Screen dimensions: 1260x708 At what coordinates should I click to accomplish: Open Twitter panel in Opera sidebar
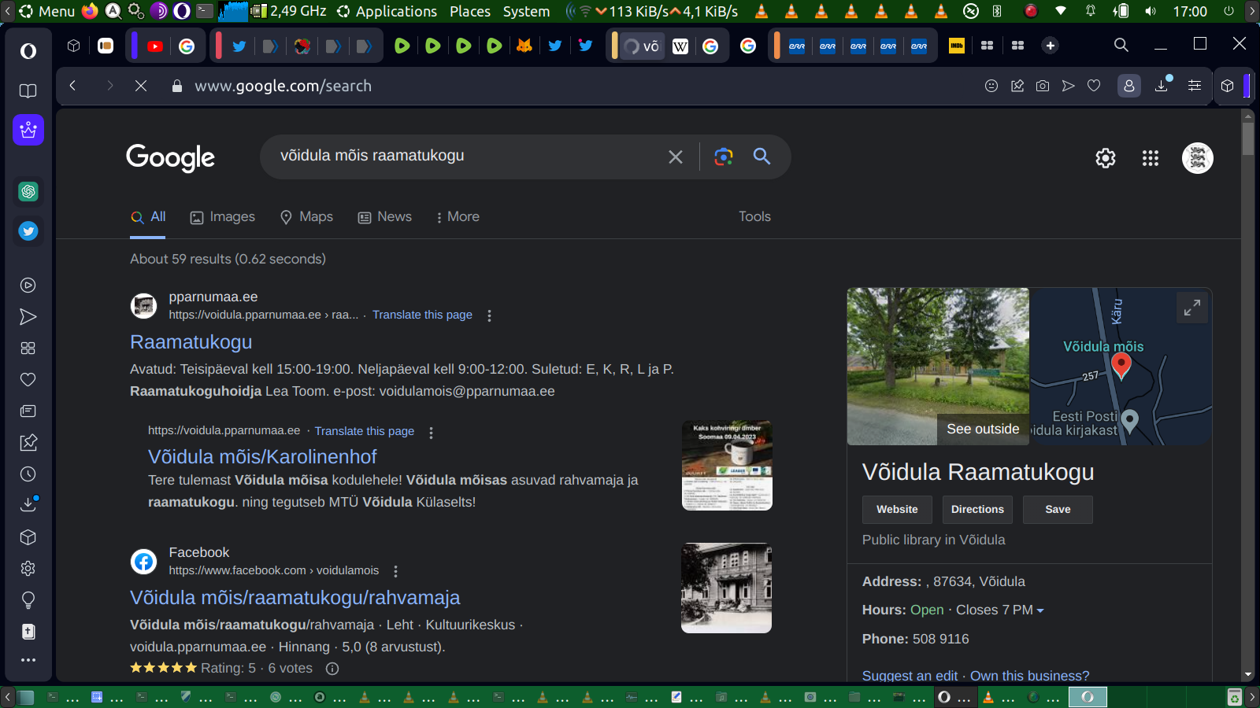click(x=28, y=230)
